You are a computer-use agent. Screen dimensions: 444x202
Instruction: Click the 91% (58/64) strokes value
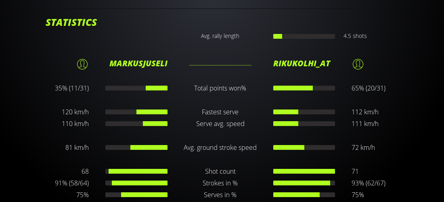pyautogui.click(x=72, y=183)
